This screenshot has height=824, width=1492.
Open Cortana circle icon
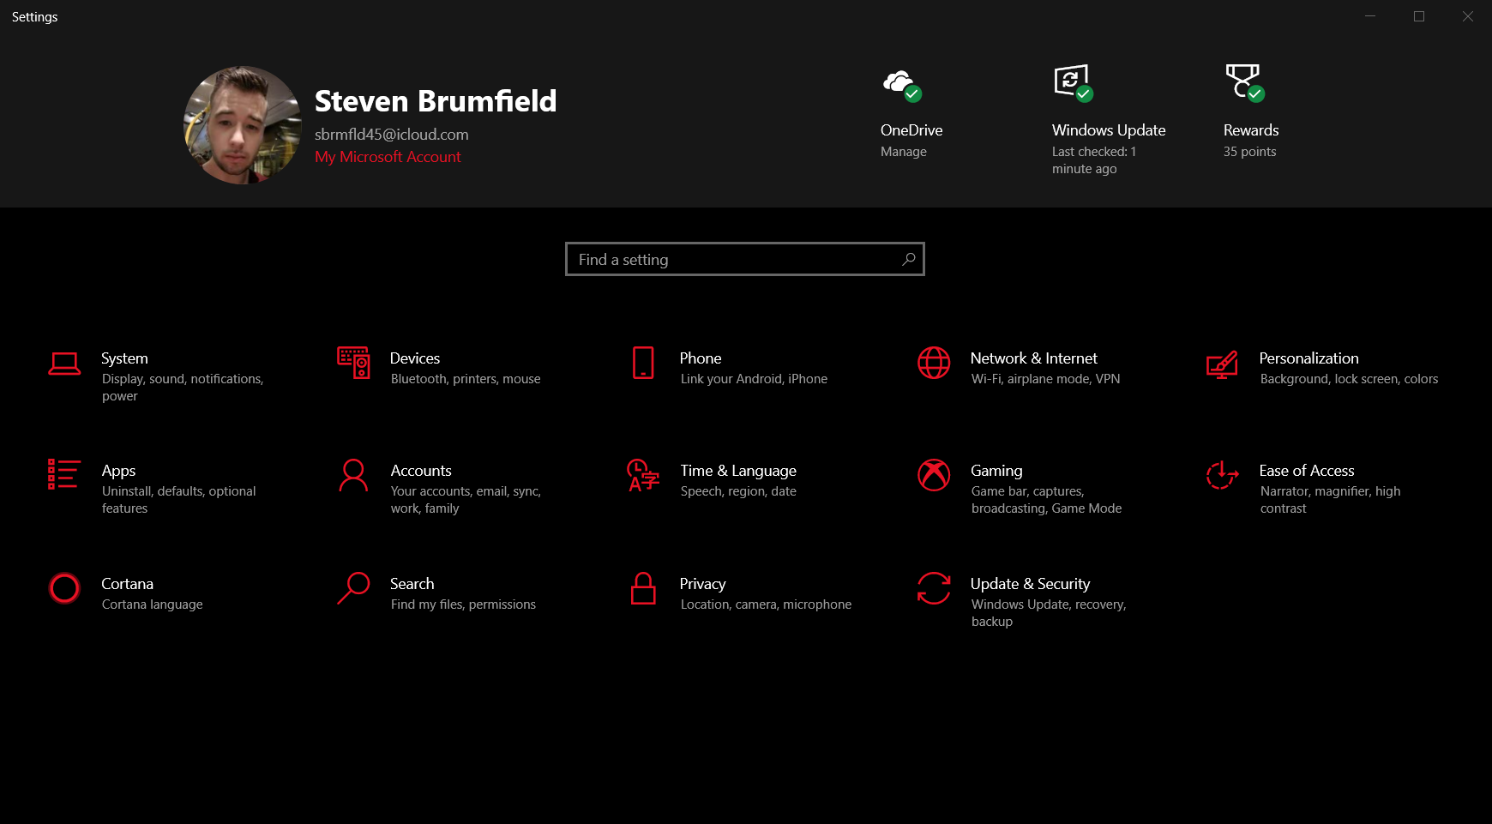(x=64, y=588)
